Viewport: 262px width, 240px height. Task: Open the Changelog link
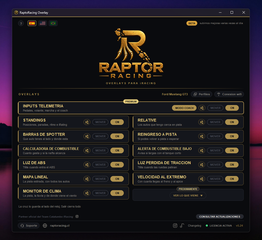(194, 226)
